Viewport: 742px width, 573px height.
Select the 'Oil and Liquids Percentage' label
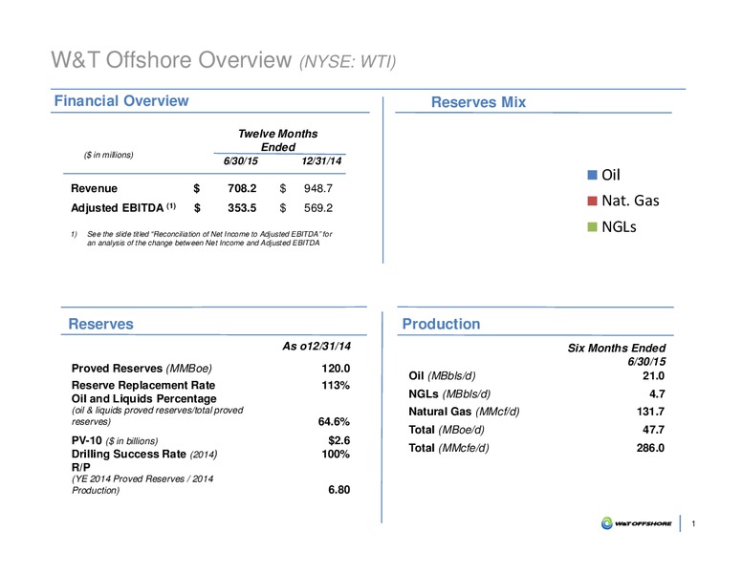143,398
